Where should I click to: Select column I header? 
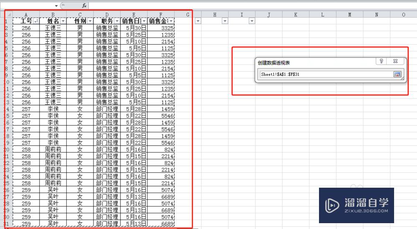pos(242,15)
